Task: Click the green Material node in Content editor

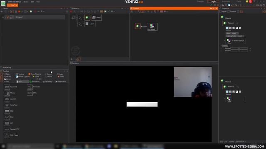Action: (138, 26)
